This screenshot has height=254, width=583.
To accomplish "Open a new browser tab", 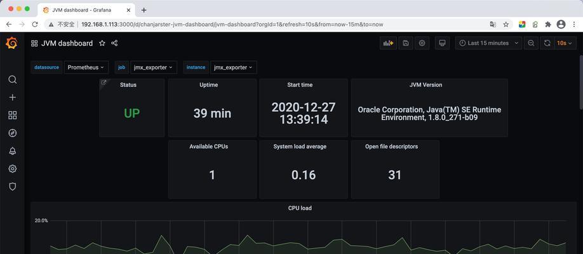I will pyautogui.click(x=144, y=10).
